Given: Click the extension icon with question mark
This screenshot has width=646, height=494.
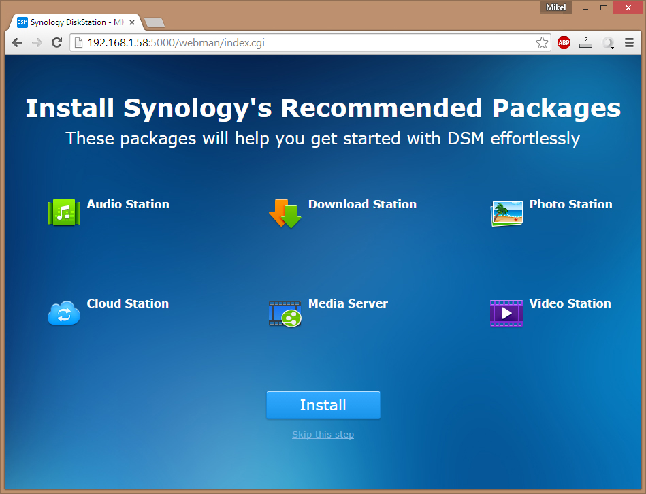Looking at the screenshot, I should tap(585, 42).
